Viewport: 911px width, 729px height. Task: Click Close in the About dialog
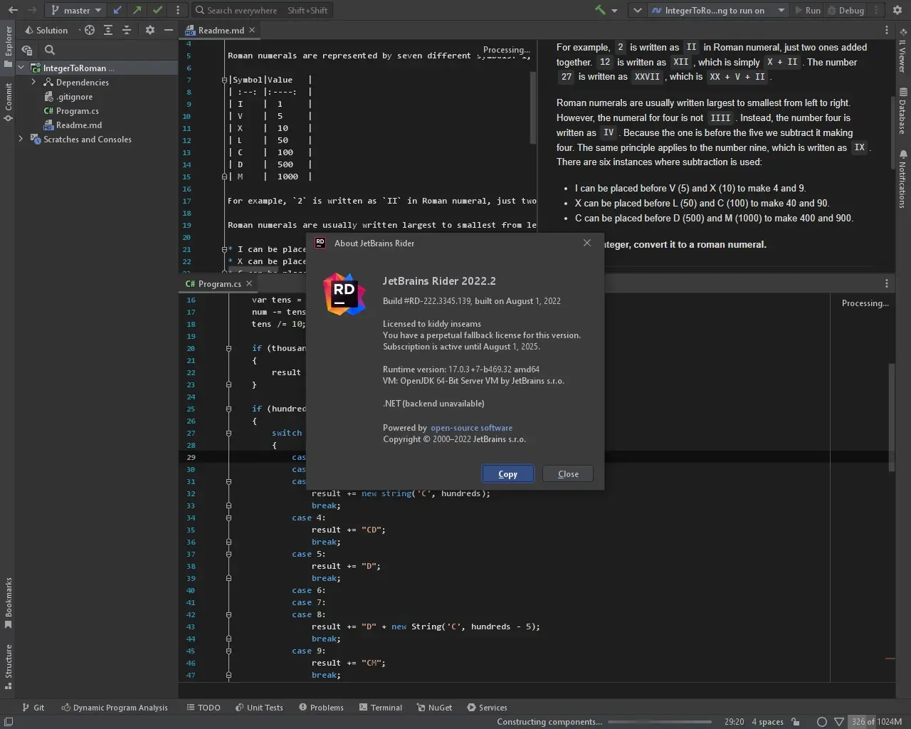coord(568,474)
